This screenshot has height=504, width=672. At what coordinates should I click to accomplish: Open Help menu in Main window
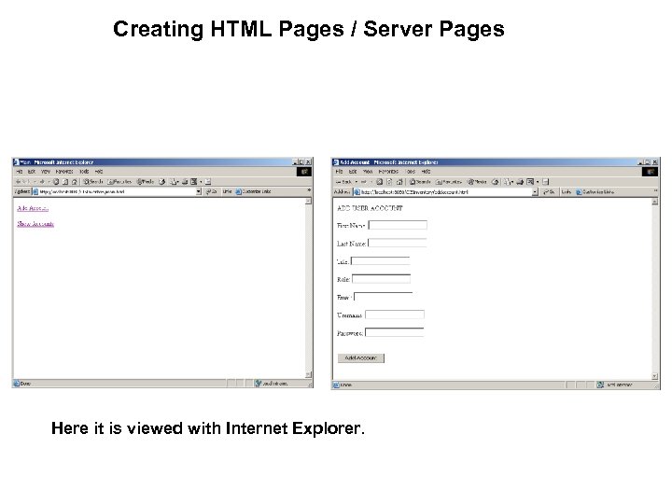click(99, 172)
